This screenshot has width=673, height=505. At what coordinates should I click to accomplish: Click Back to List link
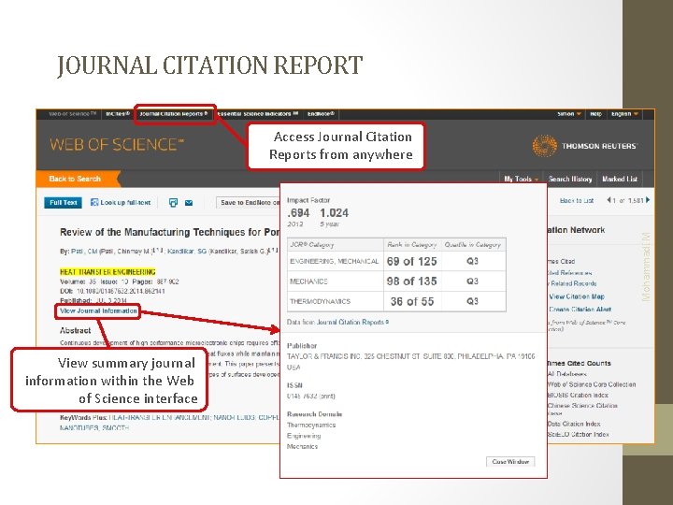tap(577, 200)
